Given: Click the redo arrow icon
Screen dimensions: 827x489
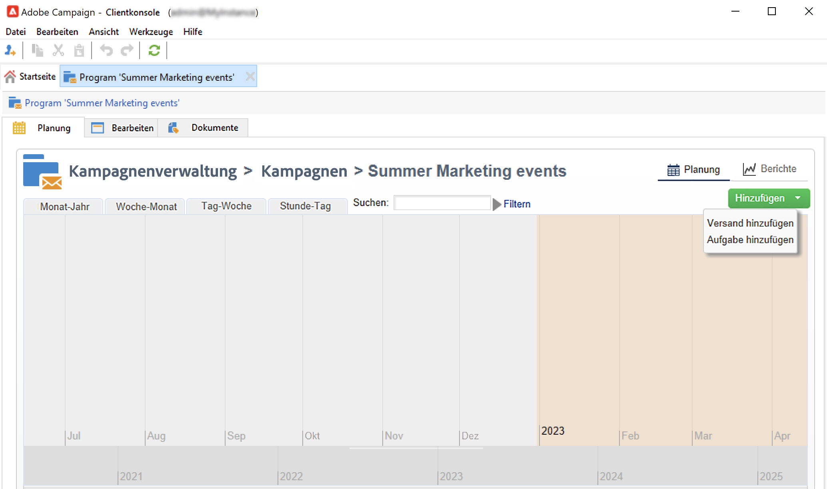Looking at the screenshot, I should [127, 51].
